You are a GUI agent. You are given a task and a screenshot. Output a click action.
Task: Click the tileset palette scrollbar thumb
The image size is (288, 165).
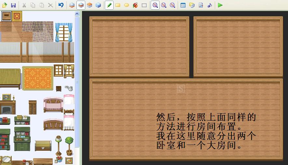(x=77, y=82)
